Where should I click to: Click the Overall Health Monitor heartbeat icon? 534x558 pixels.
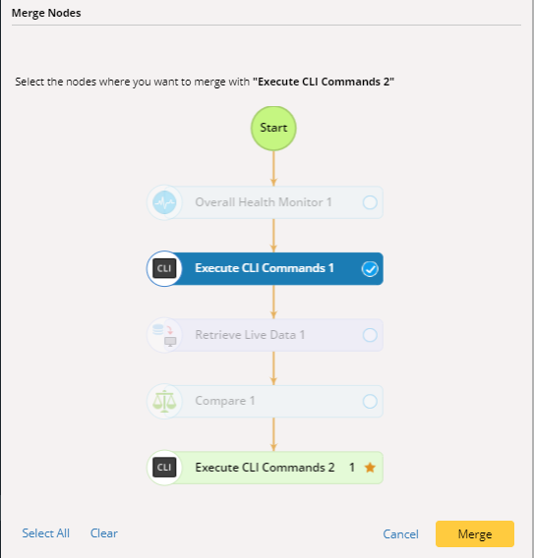pos(164,202)
